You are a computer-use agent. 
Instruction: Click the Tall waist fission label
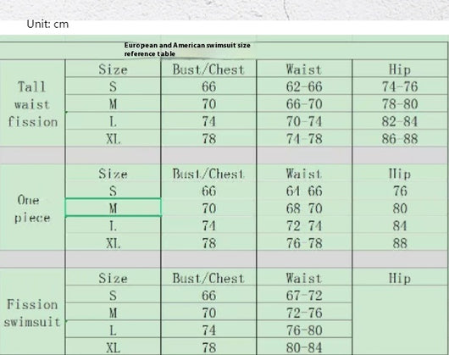[32, 104]
